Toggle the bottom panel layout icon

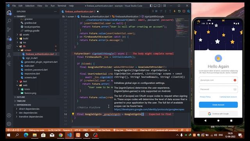(155, 6)
